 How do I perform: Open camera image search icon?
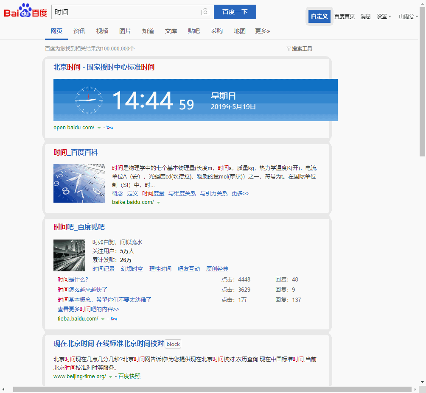pos(205,12)
